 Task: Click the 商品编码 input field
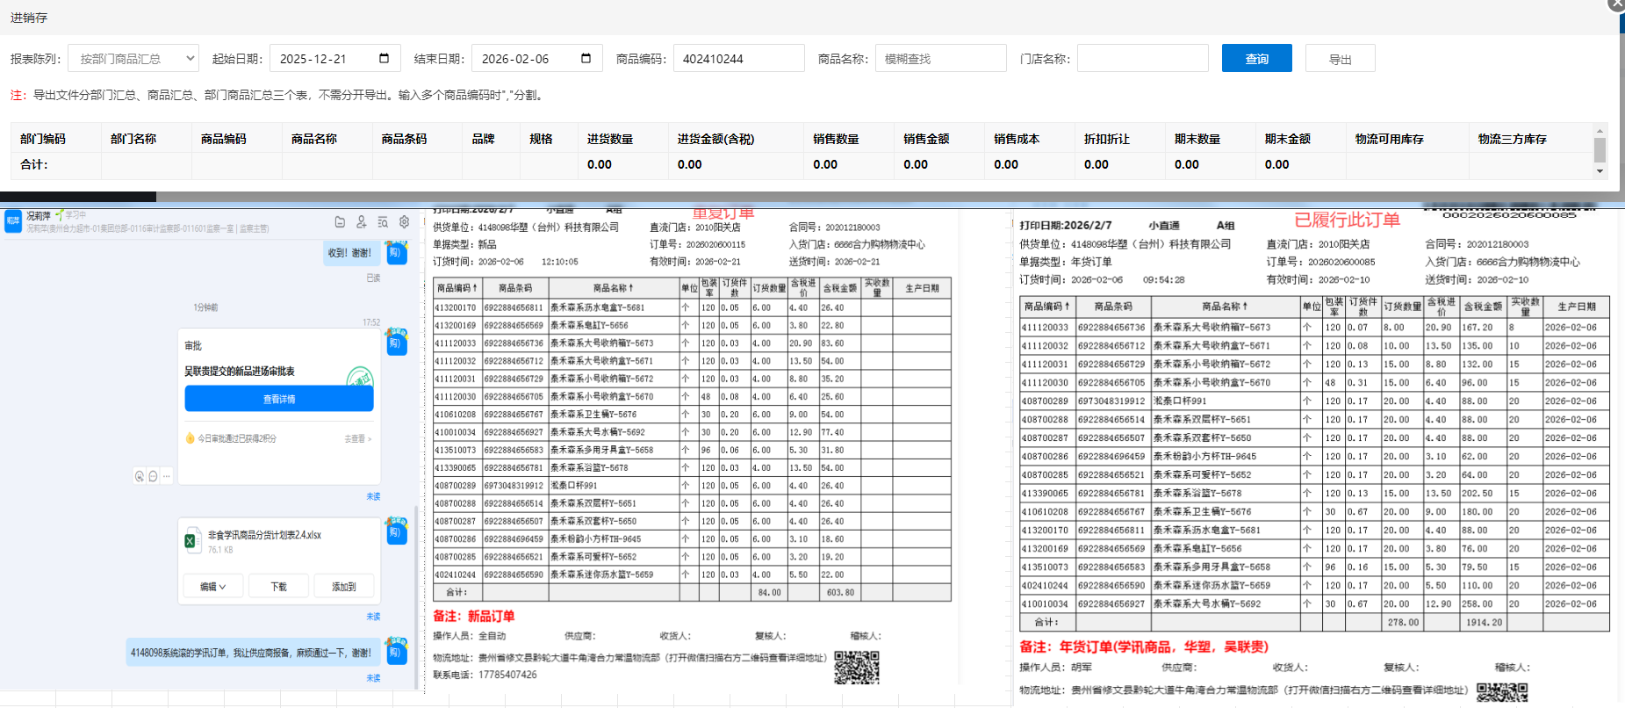pyautogui.click(x=738, y=59)
